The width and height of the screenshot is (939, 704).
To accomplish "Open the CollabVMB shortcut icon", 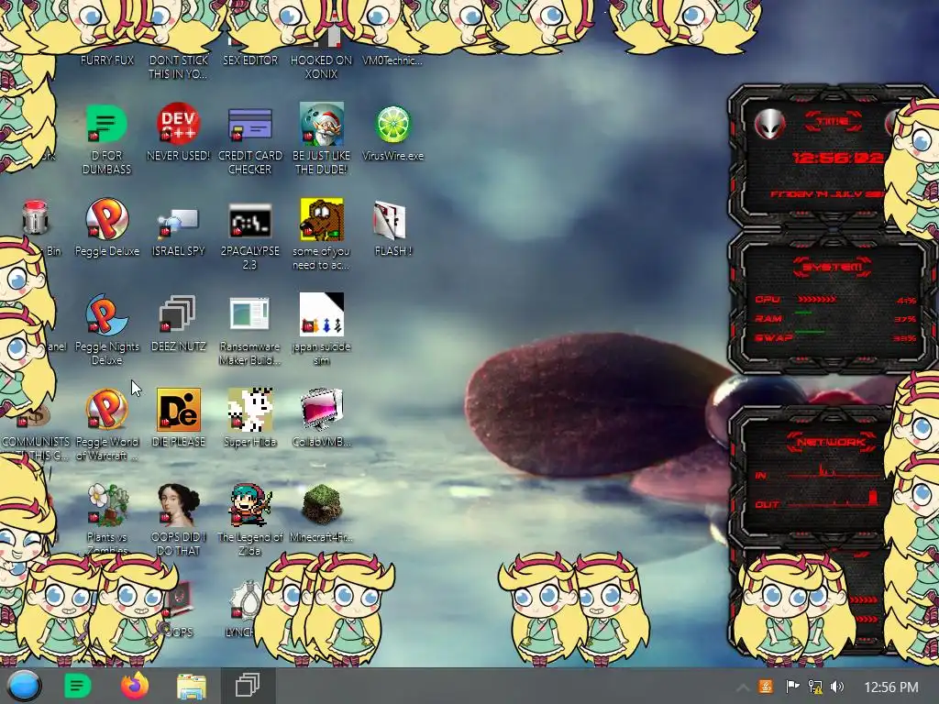I will coord(322,410).
